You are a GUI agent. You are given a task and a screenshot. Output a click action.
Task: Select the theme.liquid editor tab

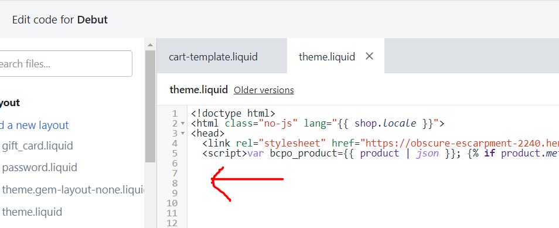click(x=326, y=57)
